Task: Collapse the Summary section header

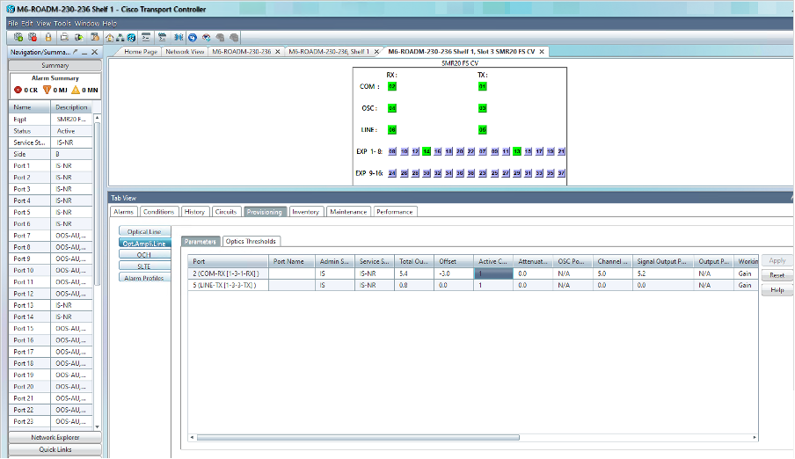Action: (55, 65)
